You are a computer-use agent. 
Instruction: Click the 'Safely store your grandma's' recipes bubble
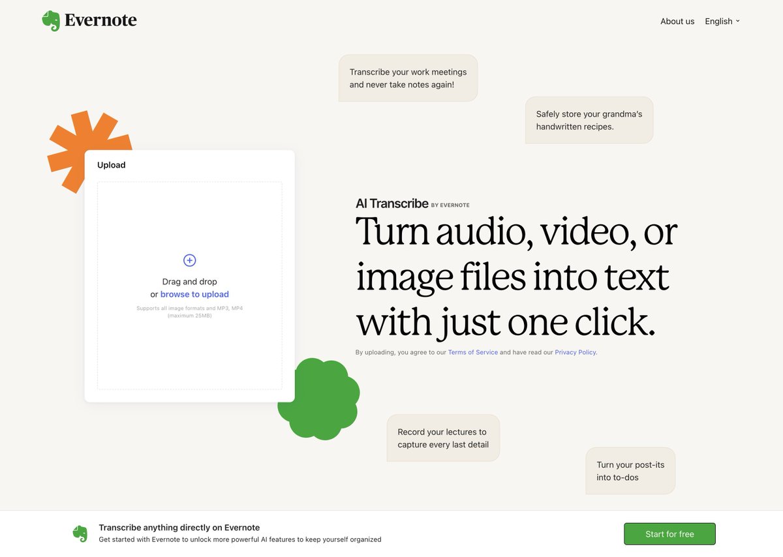point(589,120)
